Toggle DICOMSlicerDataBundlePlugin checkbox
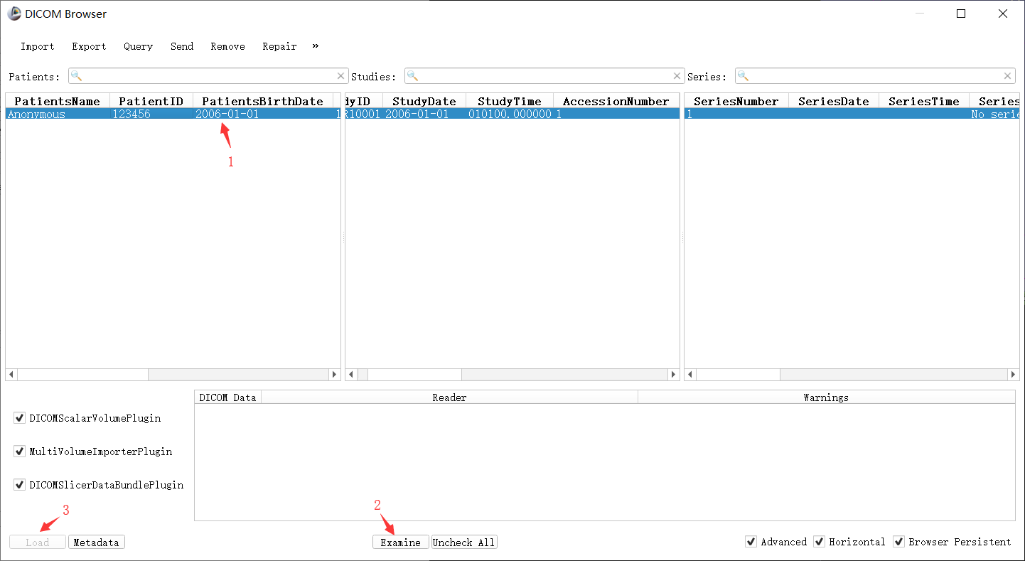1025x561 pixels. click(20, 485)
